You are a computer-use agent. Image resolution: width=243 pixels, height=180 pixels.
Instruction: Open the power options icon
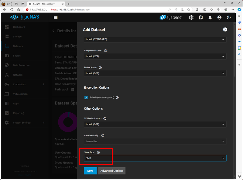click(229, 17)
